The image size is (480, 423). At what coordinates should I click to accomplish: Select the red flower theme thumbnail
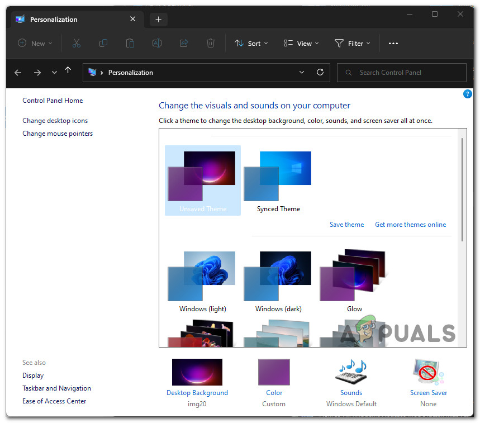coord(201,334)
